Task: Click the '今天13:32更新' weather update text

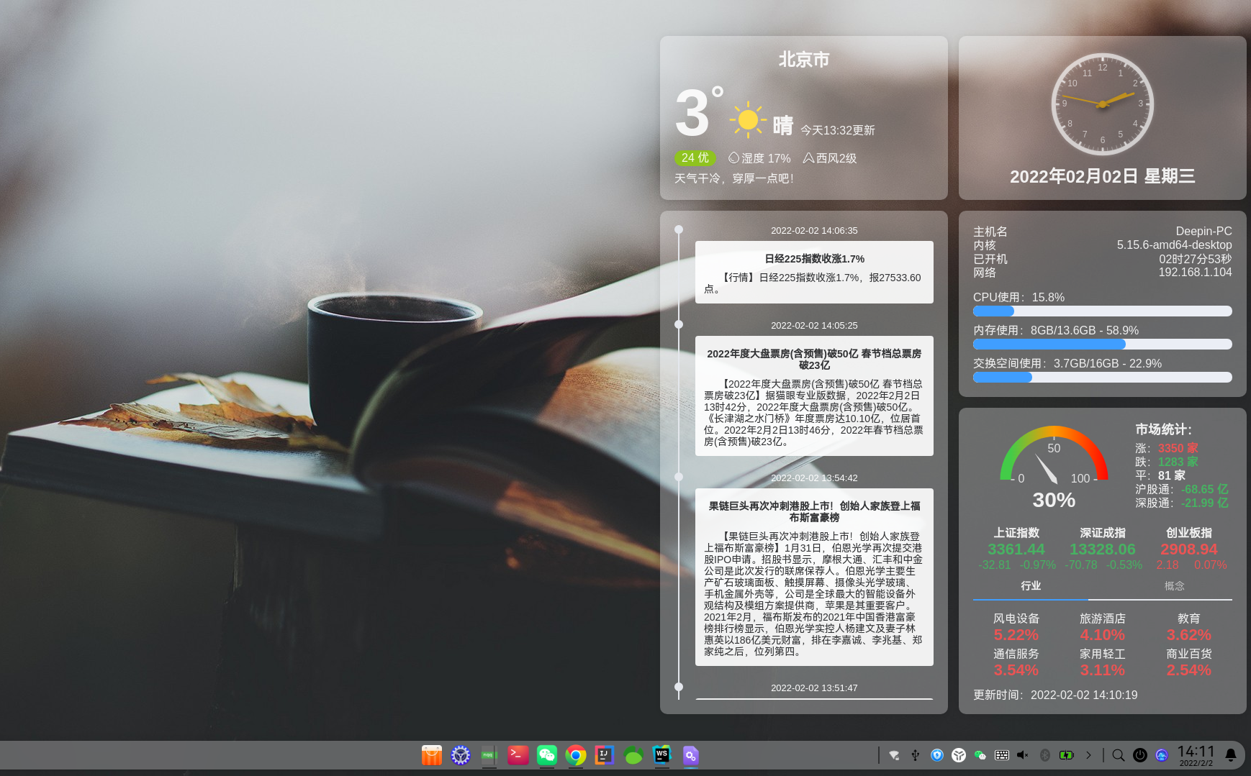Action: (838, 130)
